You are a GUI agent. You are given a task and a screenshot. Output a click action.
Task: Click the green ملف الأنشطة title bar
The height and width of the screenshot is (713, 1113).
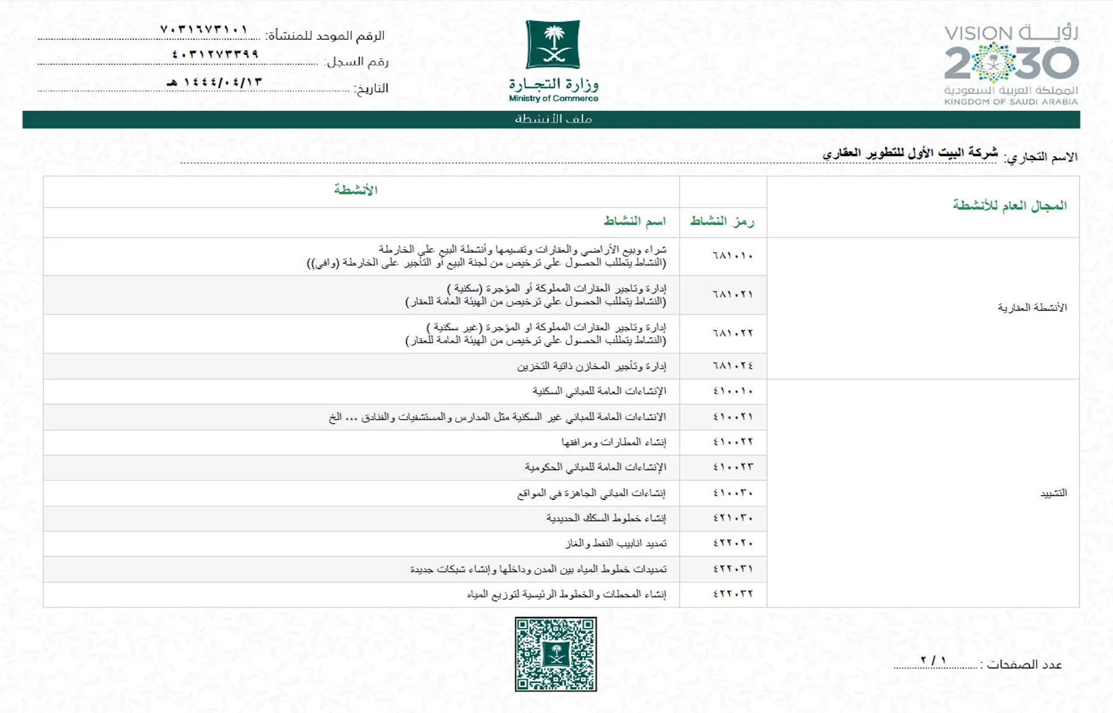pos(551,120)
